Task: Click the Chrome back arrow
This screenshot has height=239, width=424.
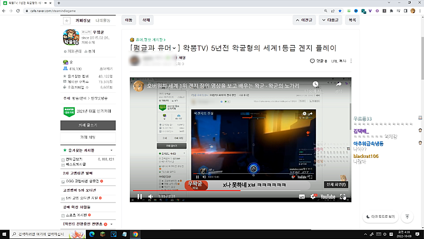Action: pyautogui.click(x=4, y=11)
